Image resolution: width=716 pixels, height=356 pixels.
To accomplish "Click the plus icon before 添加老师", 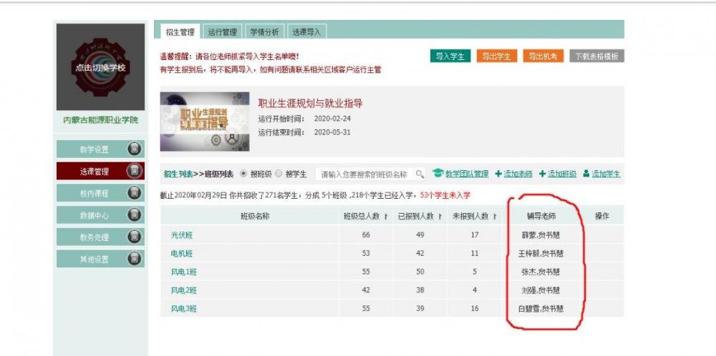I will point(498,174).
